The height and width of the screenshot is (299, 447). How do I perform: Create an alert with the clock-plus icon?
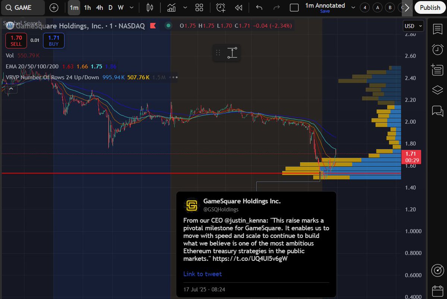pyautogui.click(x=221, y=7)
